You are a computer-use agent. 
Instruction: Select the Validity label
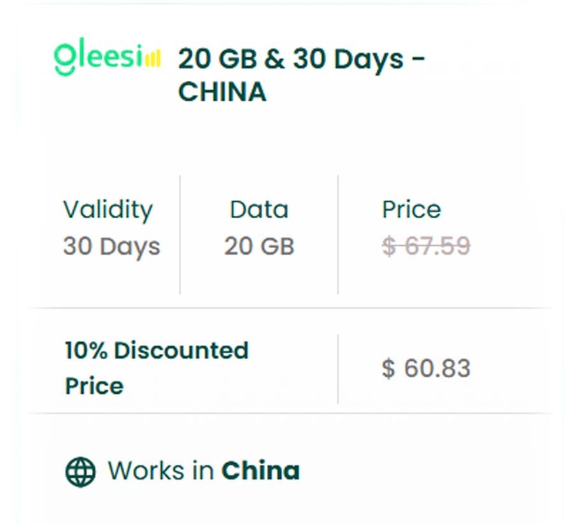108,209
